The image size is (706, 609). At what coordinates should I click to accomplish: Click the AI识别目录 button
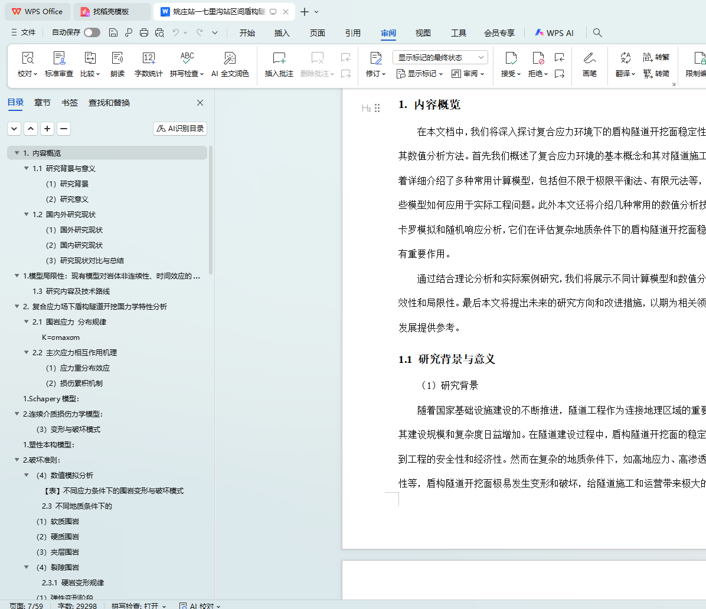[x=180, y=129]
